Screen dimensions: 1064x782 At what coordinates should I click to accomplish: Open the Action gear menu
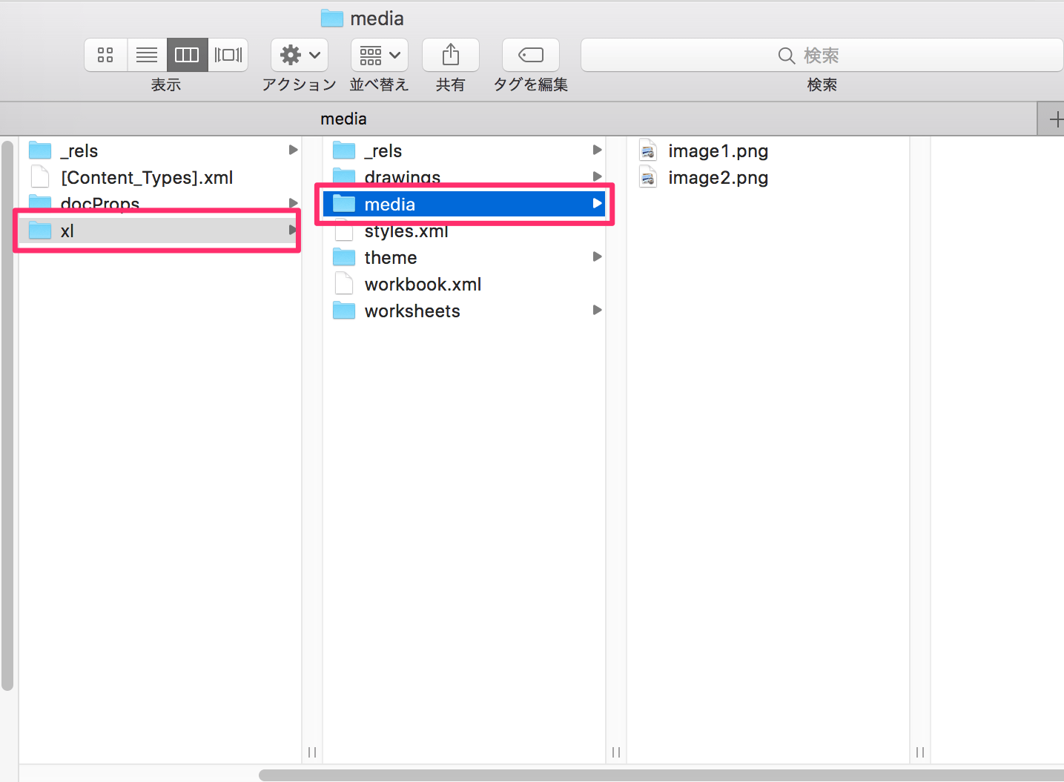point(300,55)
